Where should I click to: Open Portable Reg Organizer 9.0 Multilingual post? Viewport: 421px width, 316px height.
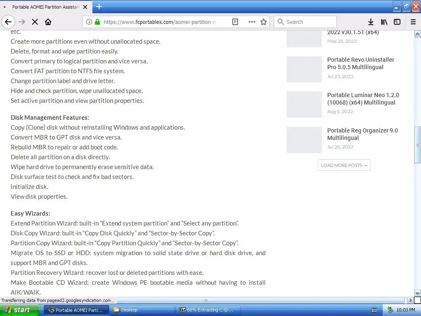pyautogui.click(x=363, y=134)
